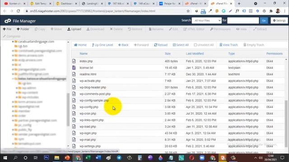The image size is (289, 162).
Task: Open browser Extensions puzzle icon
Action: coord(271,11)
